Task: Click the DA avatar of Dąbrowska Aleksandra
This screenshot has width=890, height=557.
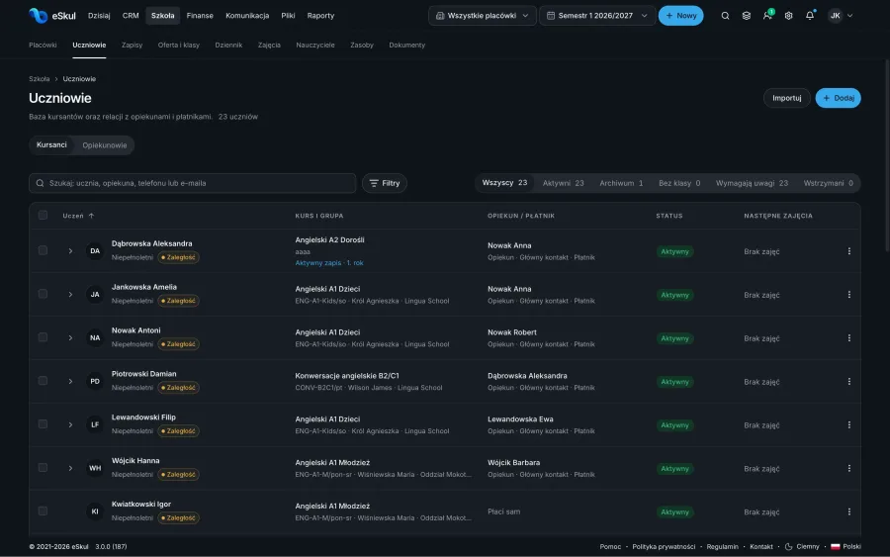Action: [95, 251]
